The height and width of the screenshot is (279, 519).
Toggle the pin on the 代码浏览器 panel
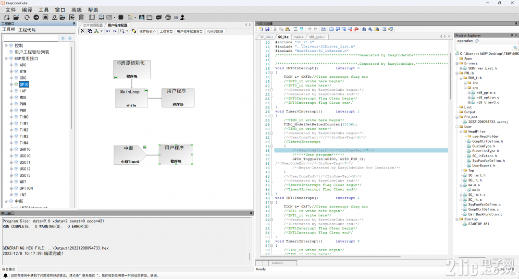click(516, 24)
